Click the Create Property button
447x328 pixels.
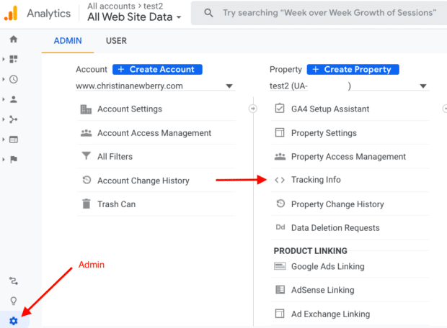click(x=353, y=69)
